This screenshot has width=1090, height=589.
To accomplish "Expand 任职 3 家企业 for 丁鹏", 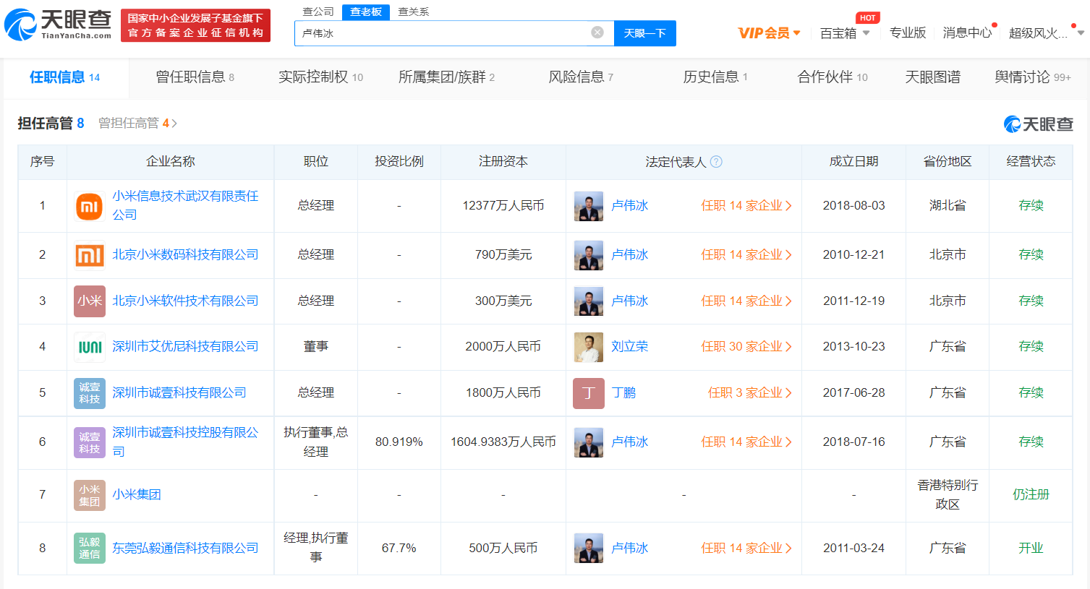I will point(750,393).
